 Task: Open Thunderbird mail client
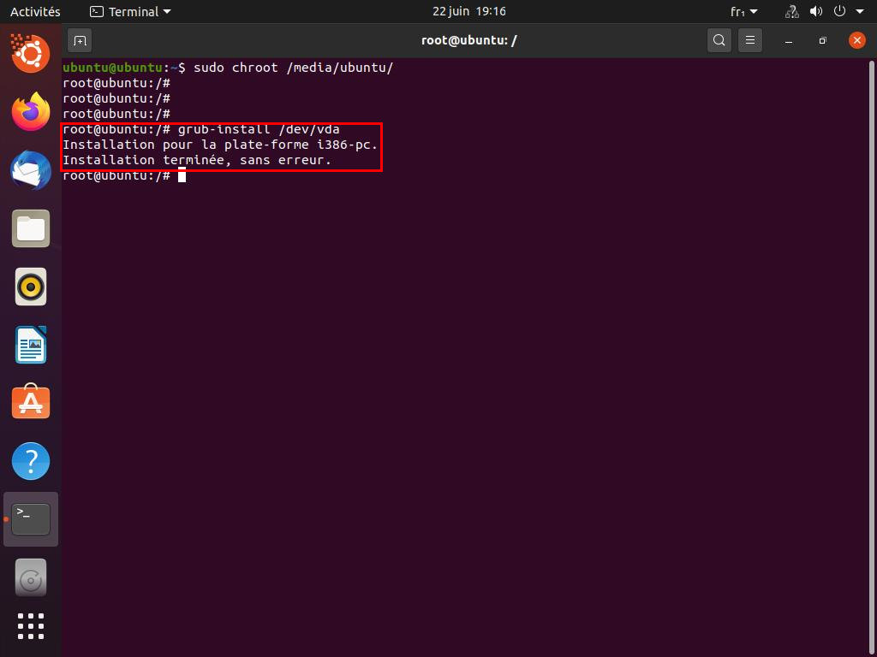[31, 170]
